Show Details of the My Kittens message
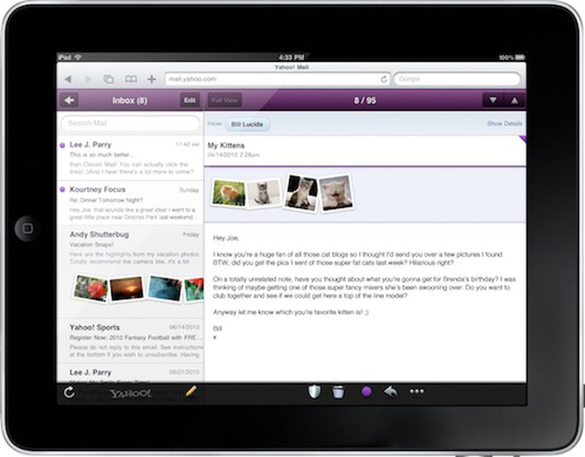 point(505,124)
